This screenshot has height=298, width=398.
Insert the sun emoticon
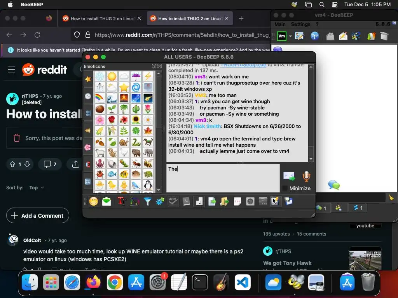point(112,76)
